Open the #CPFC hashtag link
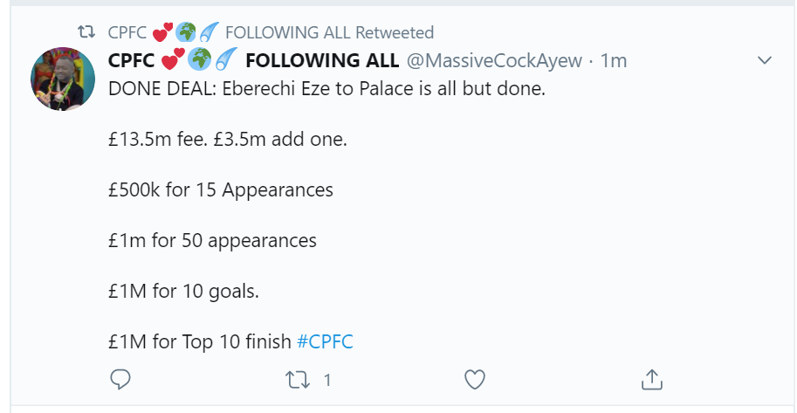The height and width of the screenshot is (413, 797). pyautogui.click(x=325, y=341)
